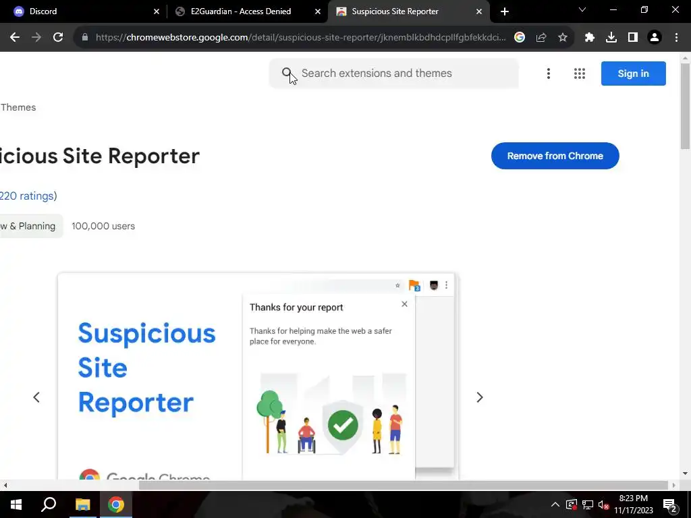Open the Themes navigation item
The height and width of the screenshot is (518, 691).
18,107
